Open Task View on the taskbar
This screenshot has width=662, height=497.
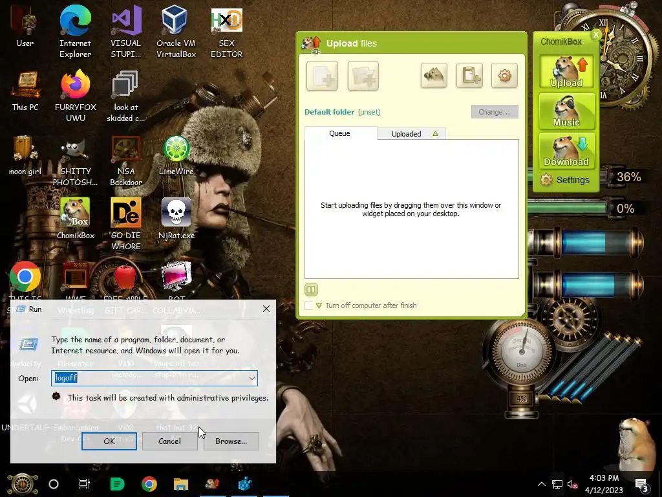tap(85, 484)
